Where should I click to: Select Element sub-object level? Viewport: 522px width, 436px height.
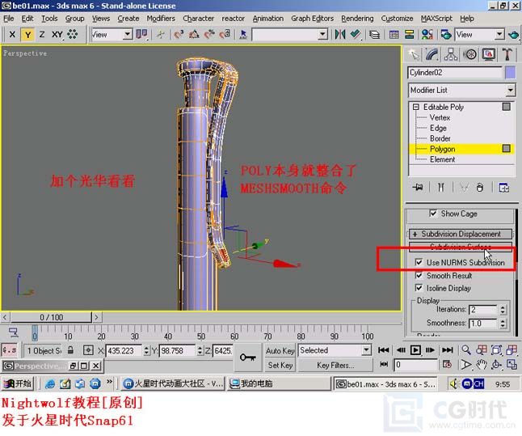tap(442, 159)
